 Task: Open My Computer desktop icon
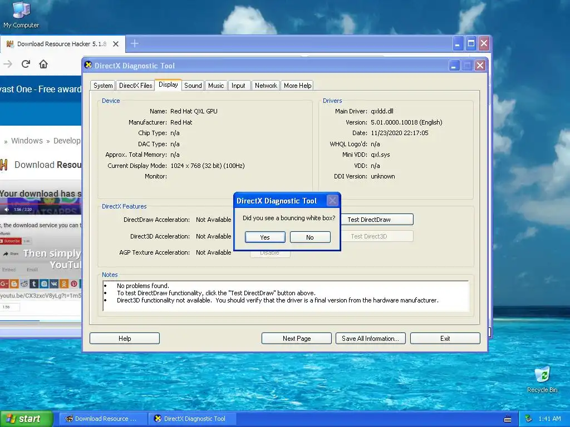pos(21,14)
